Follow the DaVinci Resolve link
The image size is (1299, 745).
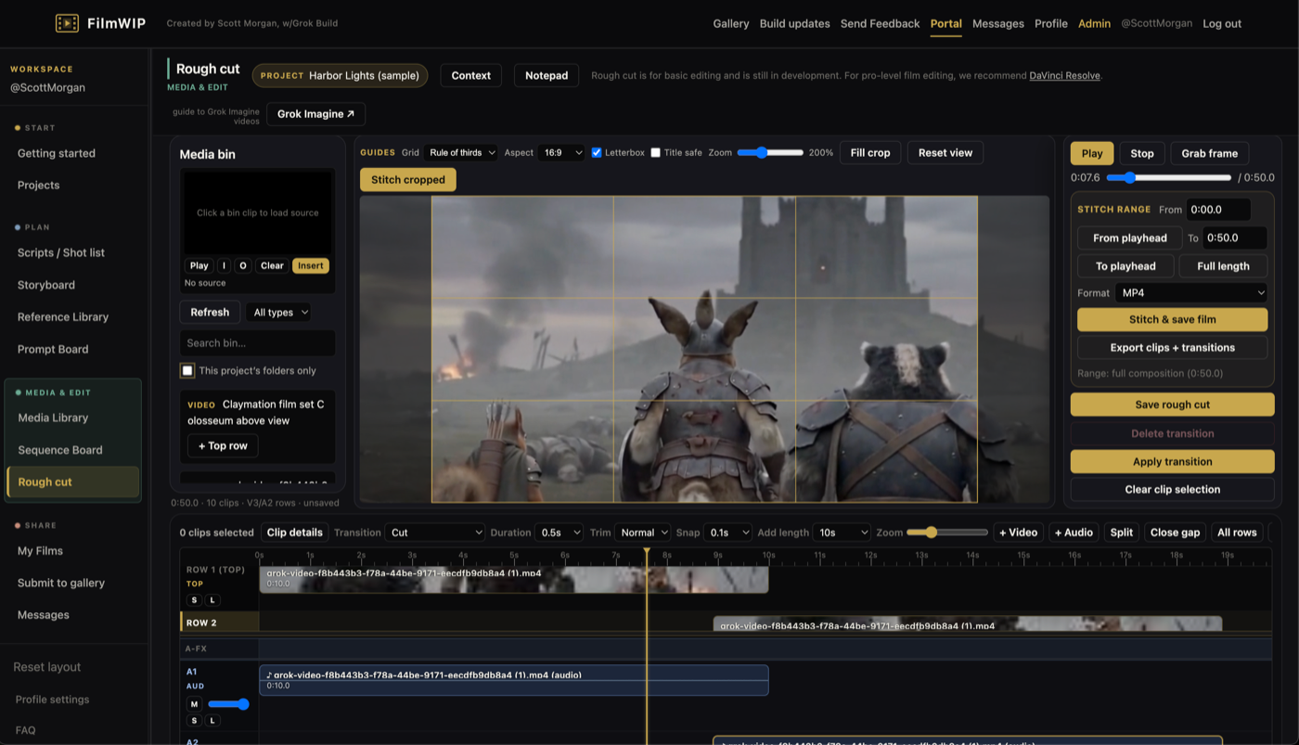click(x=1064, y=76)
